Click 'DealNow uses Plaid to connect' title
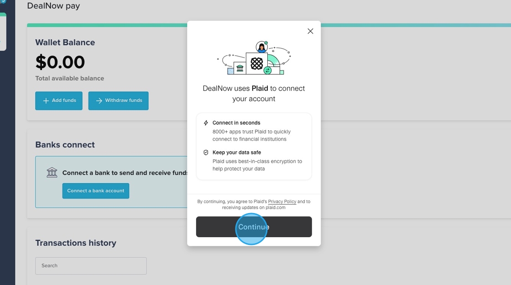 pos(254,94)
